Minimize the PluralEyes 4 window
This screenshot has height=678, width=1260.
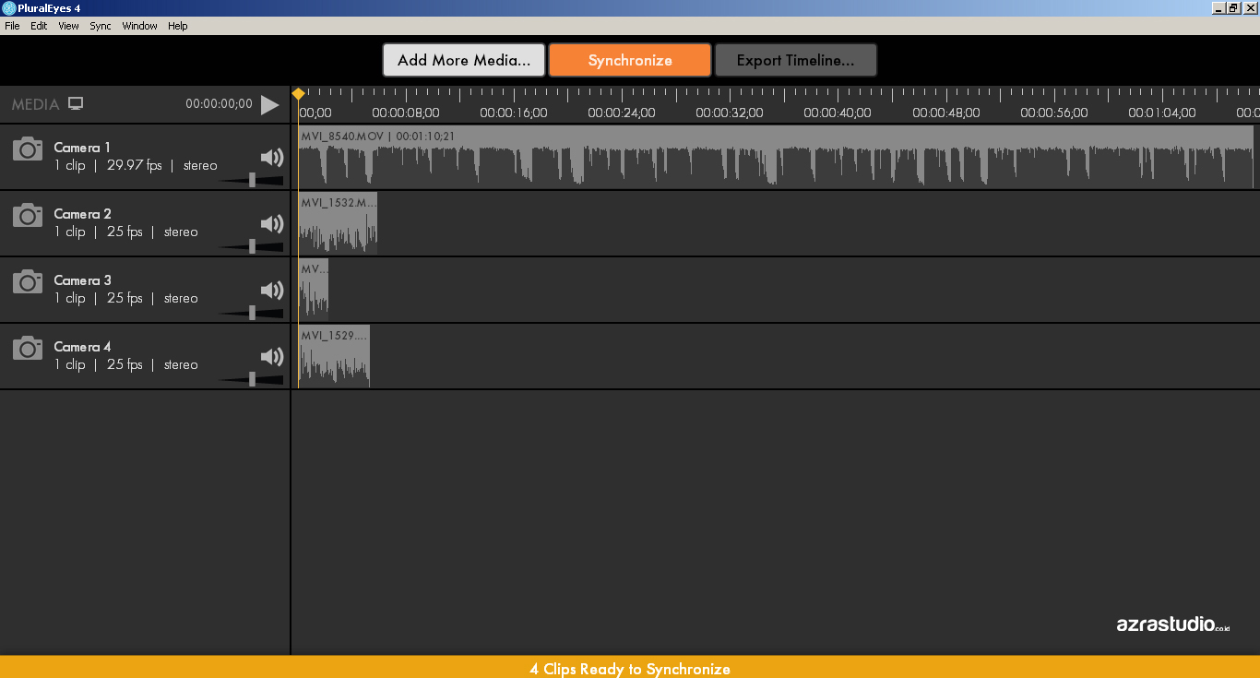pos(1218,7)
